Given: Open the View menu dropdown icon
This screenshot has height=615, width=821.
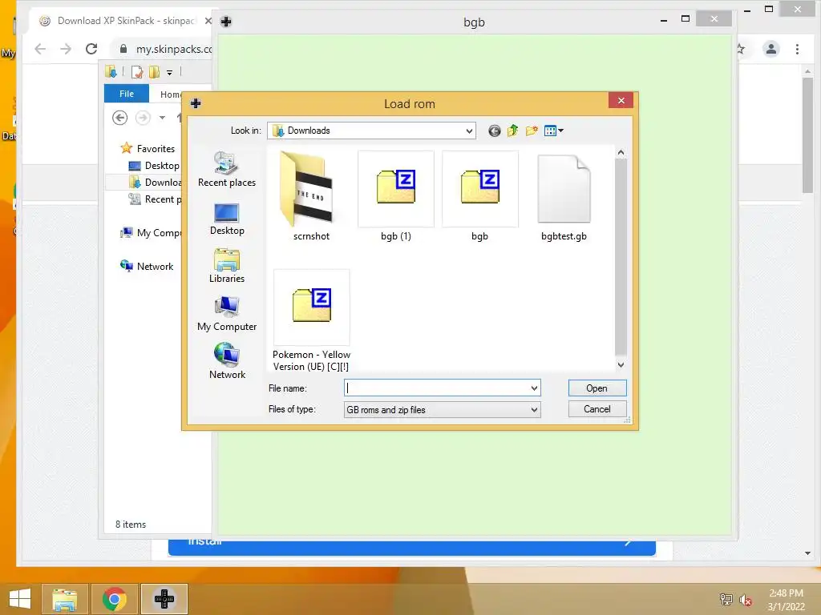Looking at the screenshot, I should pyautogui.click(x=553, y=131).
